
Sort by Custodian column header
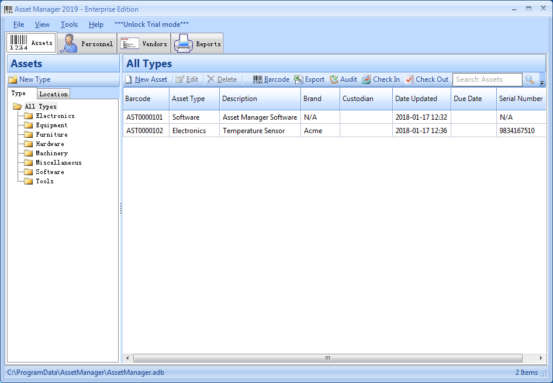(366, 99)
